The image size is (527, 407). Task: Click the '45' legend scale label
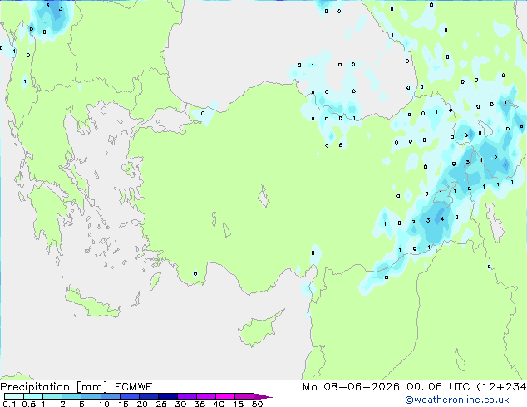239,404
